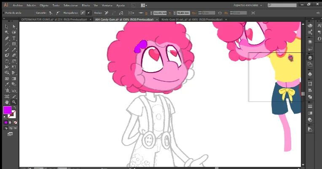
Task: Select the Perspective Grid tool
Action: (14, 73)
